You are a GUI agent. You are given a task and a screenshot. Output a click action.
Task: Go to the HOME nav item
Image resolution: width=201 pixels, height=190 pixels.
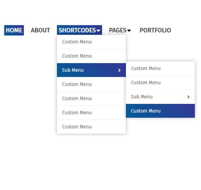[x=14, y=30]
